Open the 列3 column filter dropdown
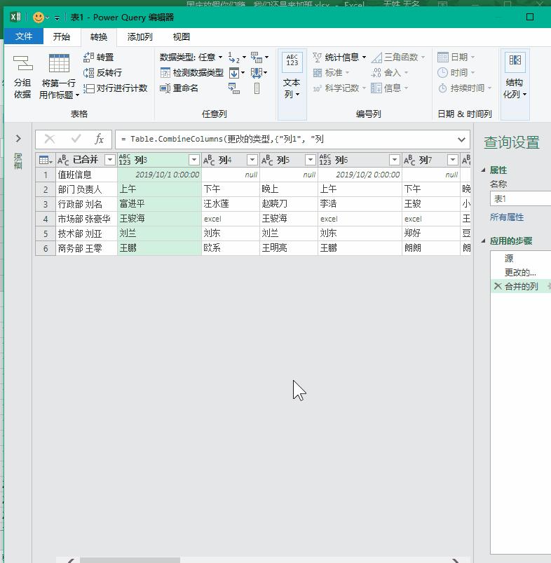 click(194, 160)
